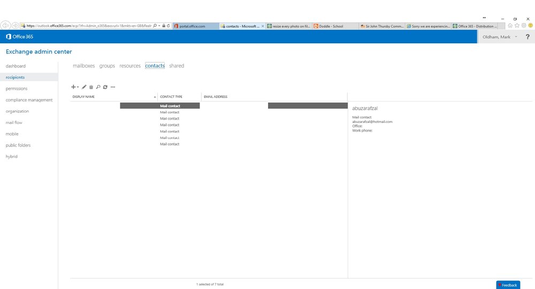Open the Oldham, Mark account dropdown
The height and width of the screenshot is (289, 535).
500,37
